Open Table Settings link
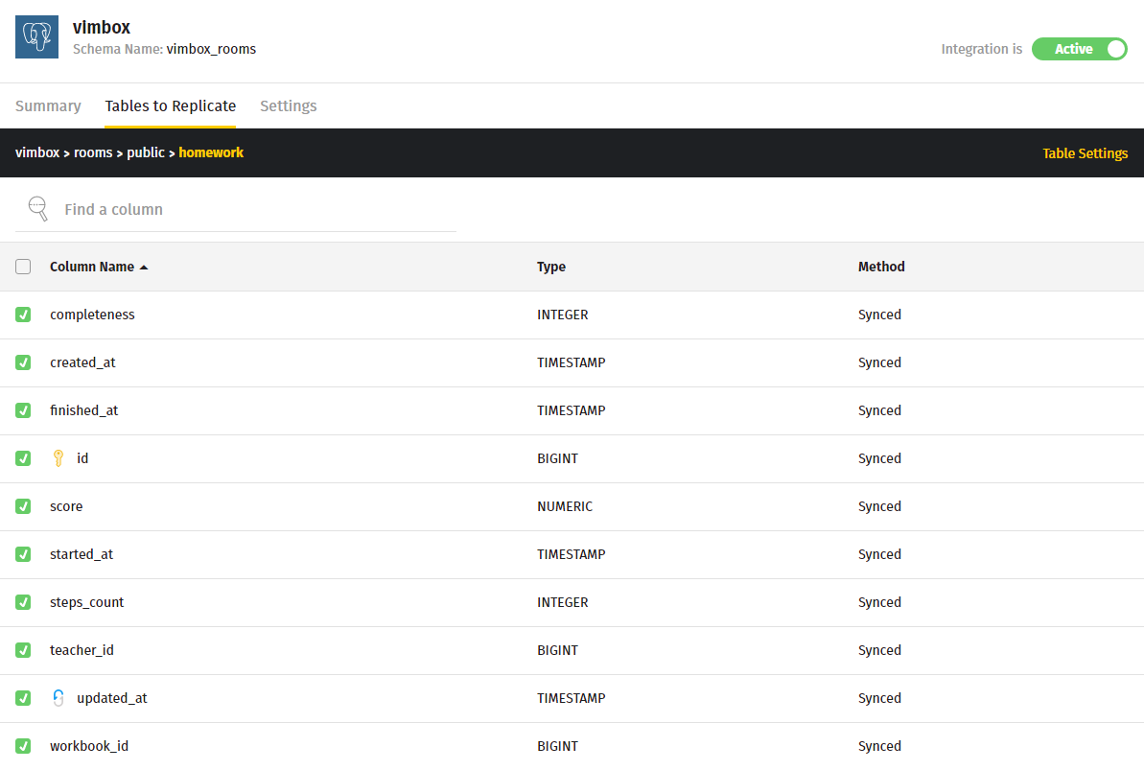This screenshot has height=770, width=1144. tap(1085, 153)
